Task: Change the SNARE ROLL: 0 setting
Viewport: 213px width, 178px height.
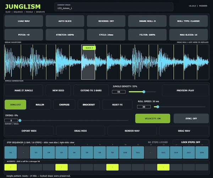Action: 147,21
